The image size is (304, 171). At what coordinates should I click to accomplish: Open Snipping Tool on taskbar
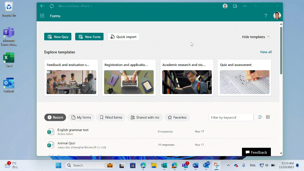tap(216, 165)
